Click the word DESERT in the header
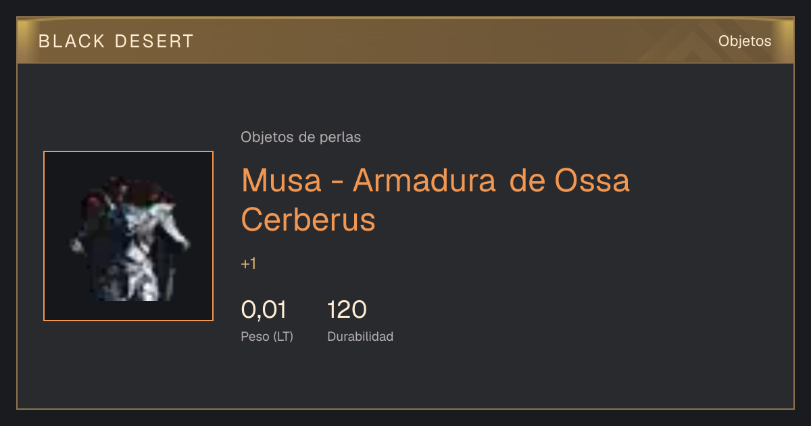 155,41
